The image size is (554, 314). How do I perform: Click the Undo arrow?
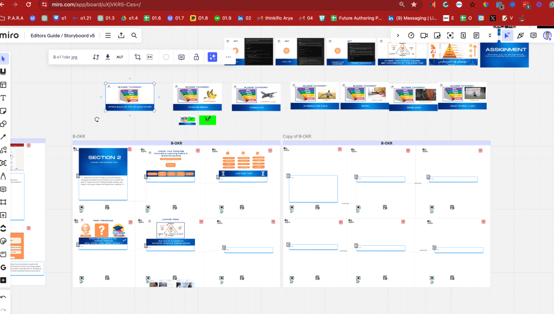pos(3,297)
